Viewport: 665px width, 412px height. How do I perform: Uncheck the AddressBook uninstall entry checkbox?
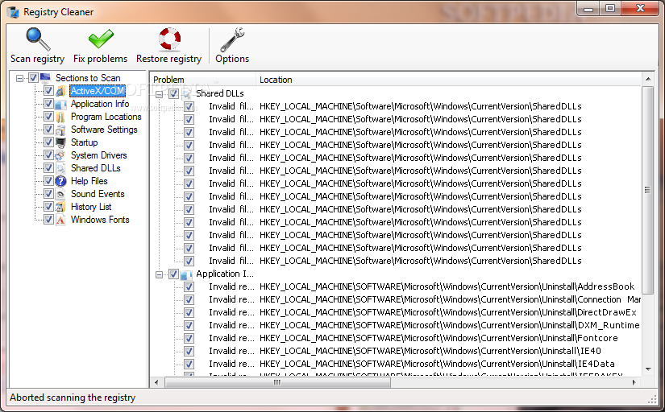[189, 287]
